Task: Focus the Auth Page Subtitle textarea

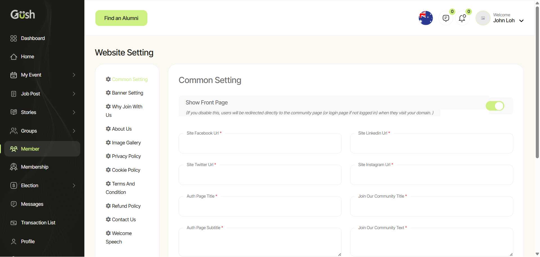Action: pos(260,242)
